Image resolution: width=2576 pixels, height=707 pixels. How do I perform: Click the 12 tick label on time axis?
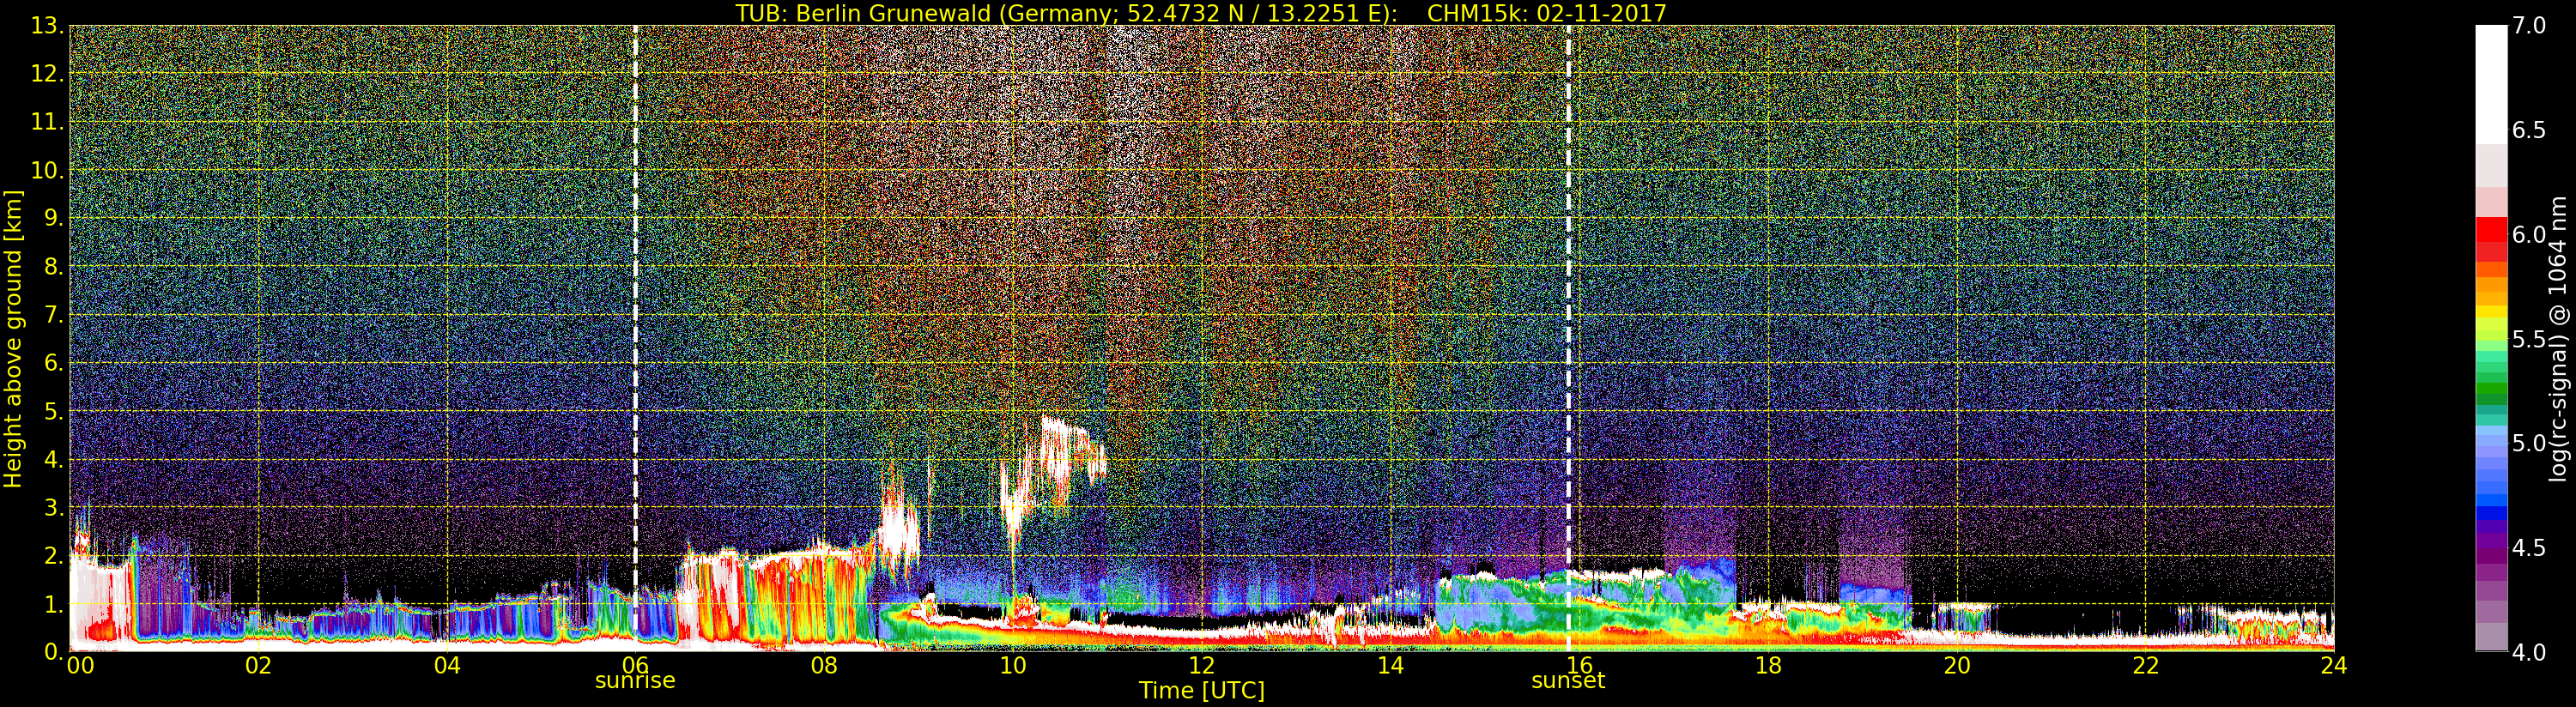click(x=1201, y=666)
